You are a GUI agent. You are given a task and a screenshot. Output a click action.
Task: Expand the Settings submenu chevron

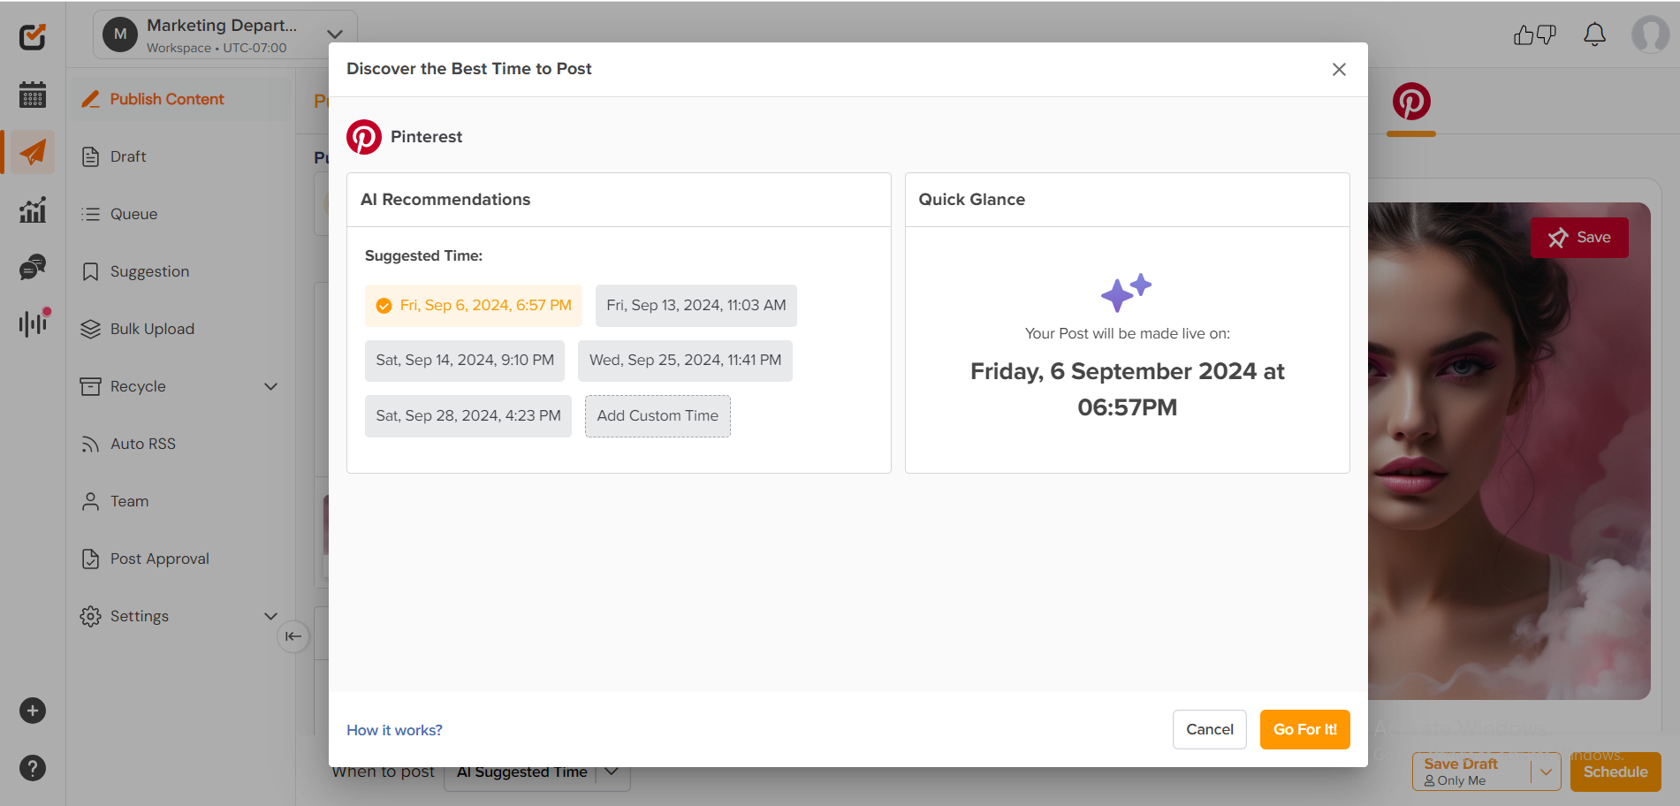[270, 616]
